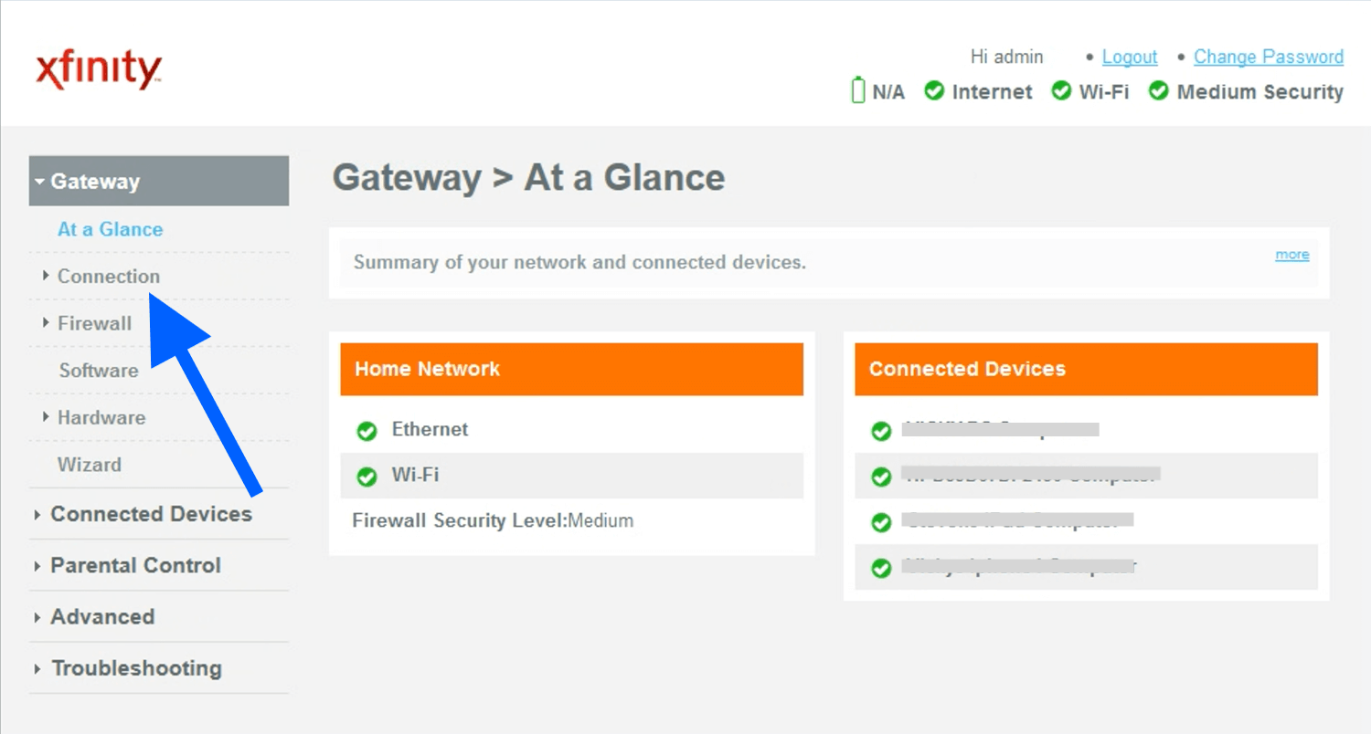Expand the Connection submenu
Screen dimensions: 1371x734
[x=108, y=276]
